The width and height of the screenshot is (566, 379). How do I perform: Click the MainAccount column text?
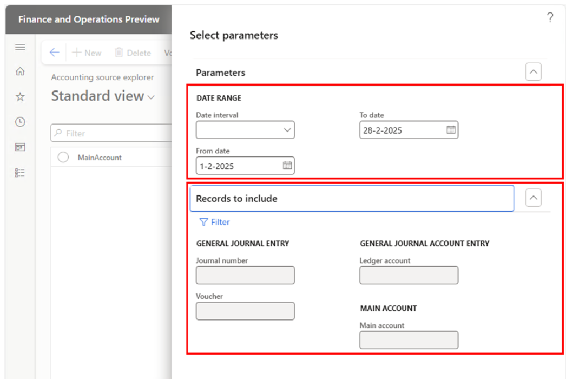tap(100, 158)
